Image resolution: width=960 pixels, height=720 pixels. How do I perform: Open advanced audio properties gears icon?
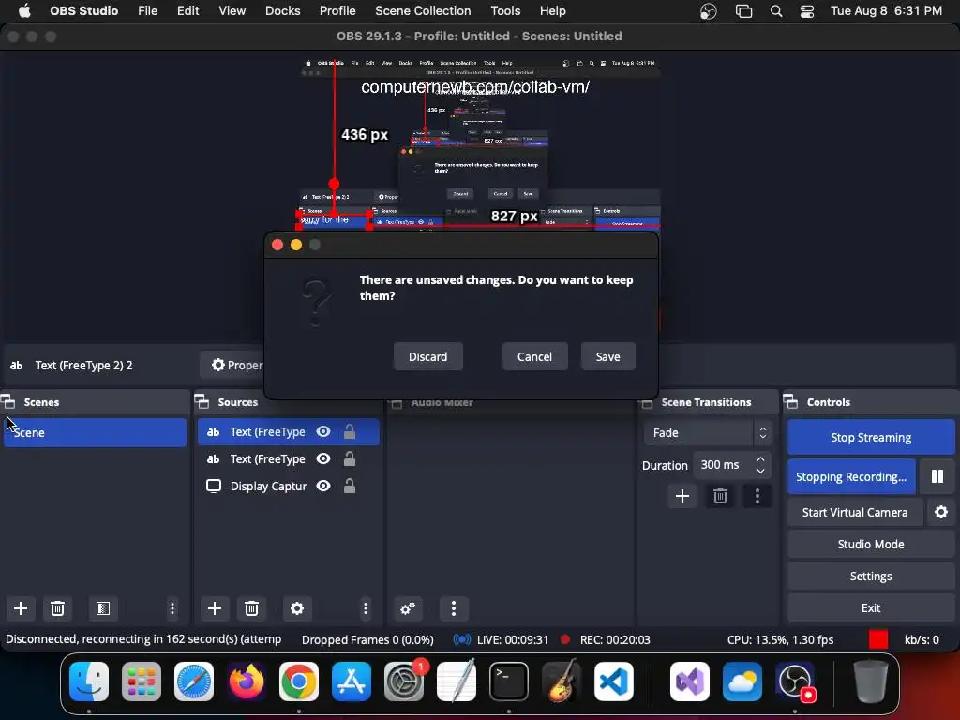point(408,607)
